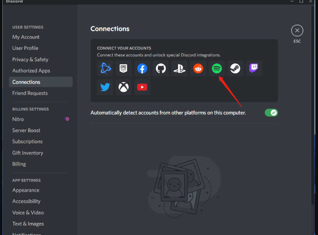Connect a Facebook account

point(142,68)
